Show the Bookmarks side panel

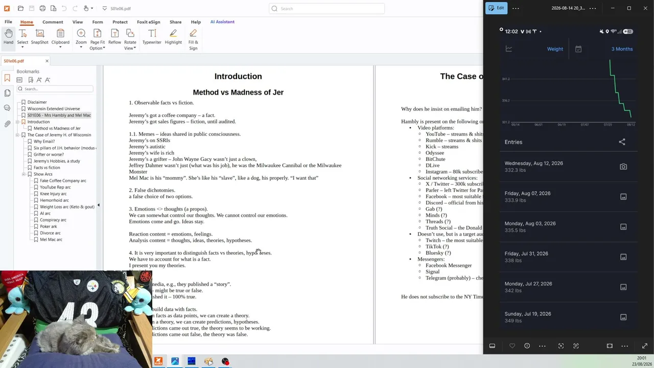7,78
